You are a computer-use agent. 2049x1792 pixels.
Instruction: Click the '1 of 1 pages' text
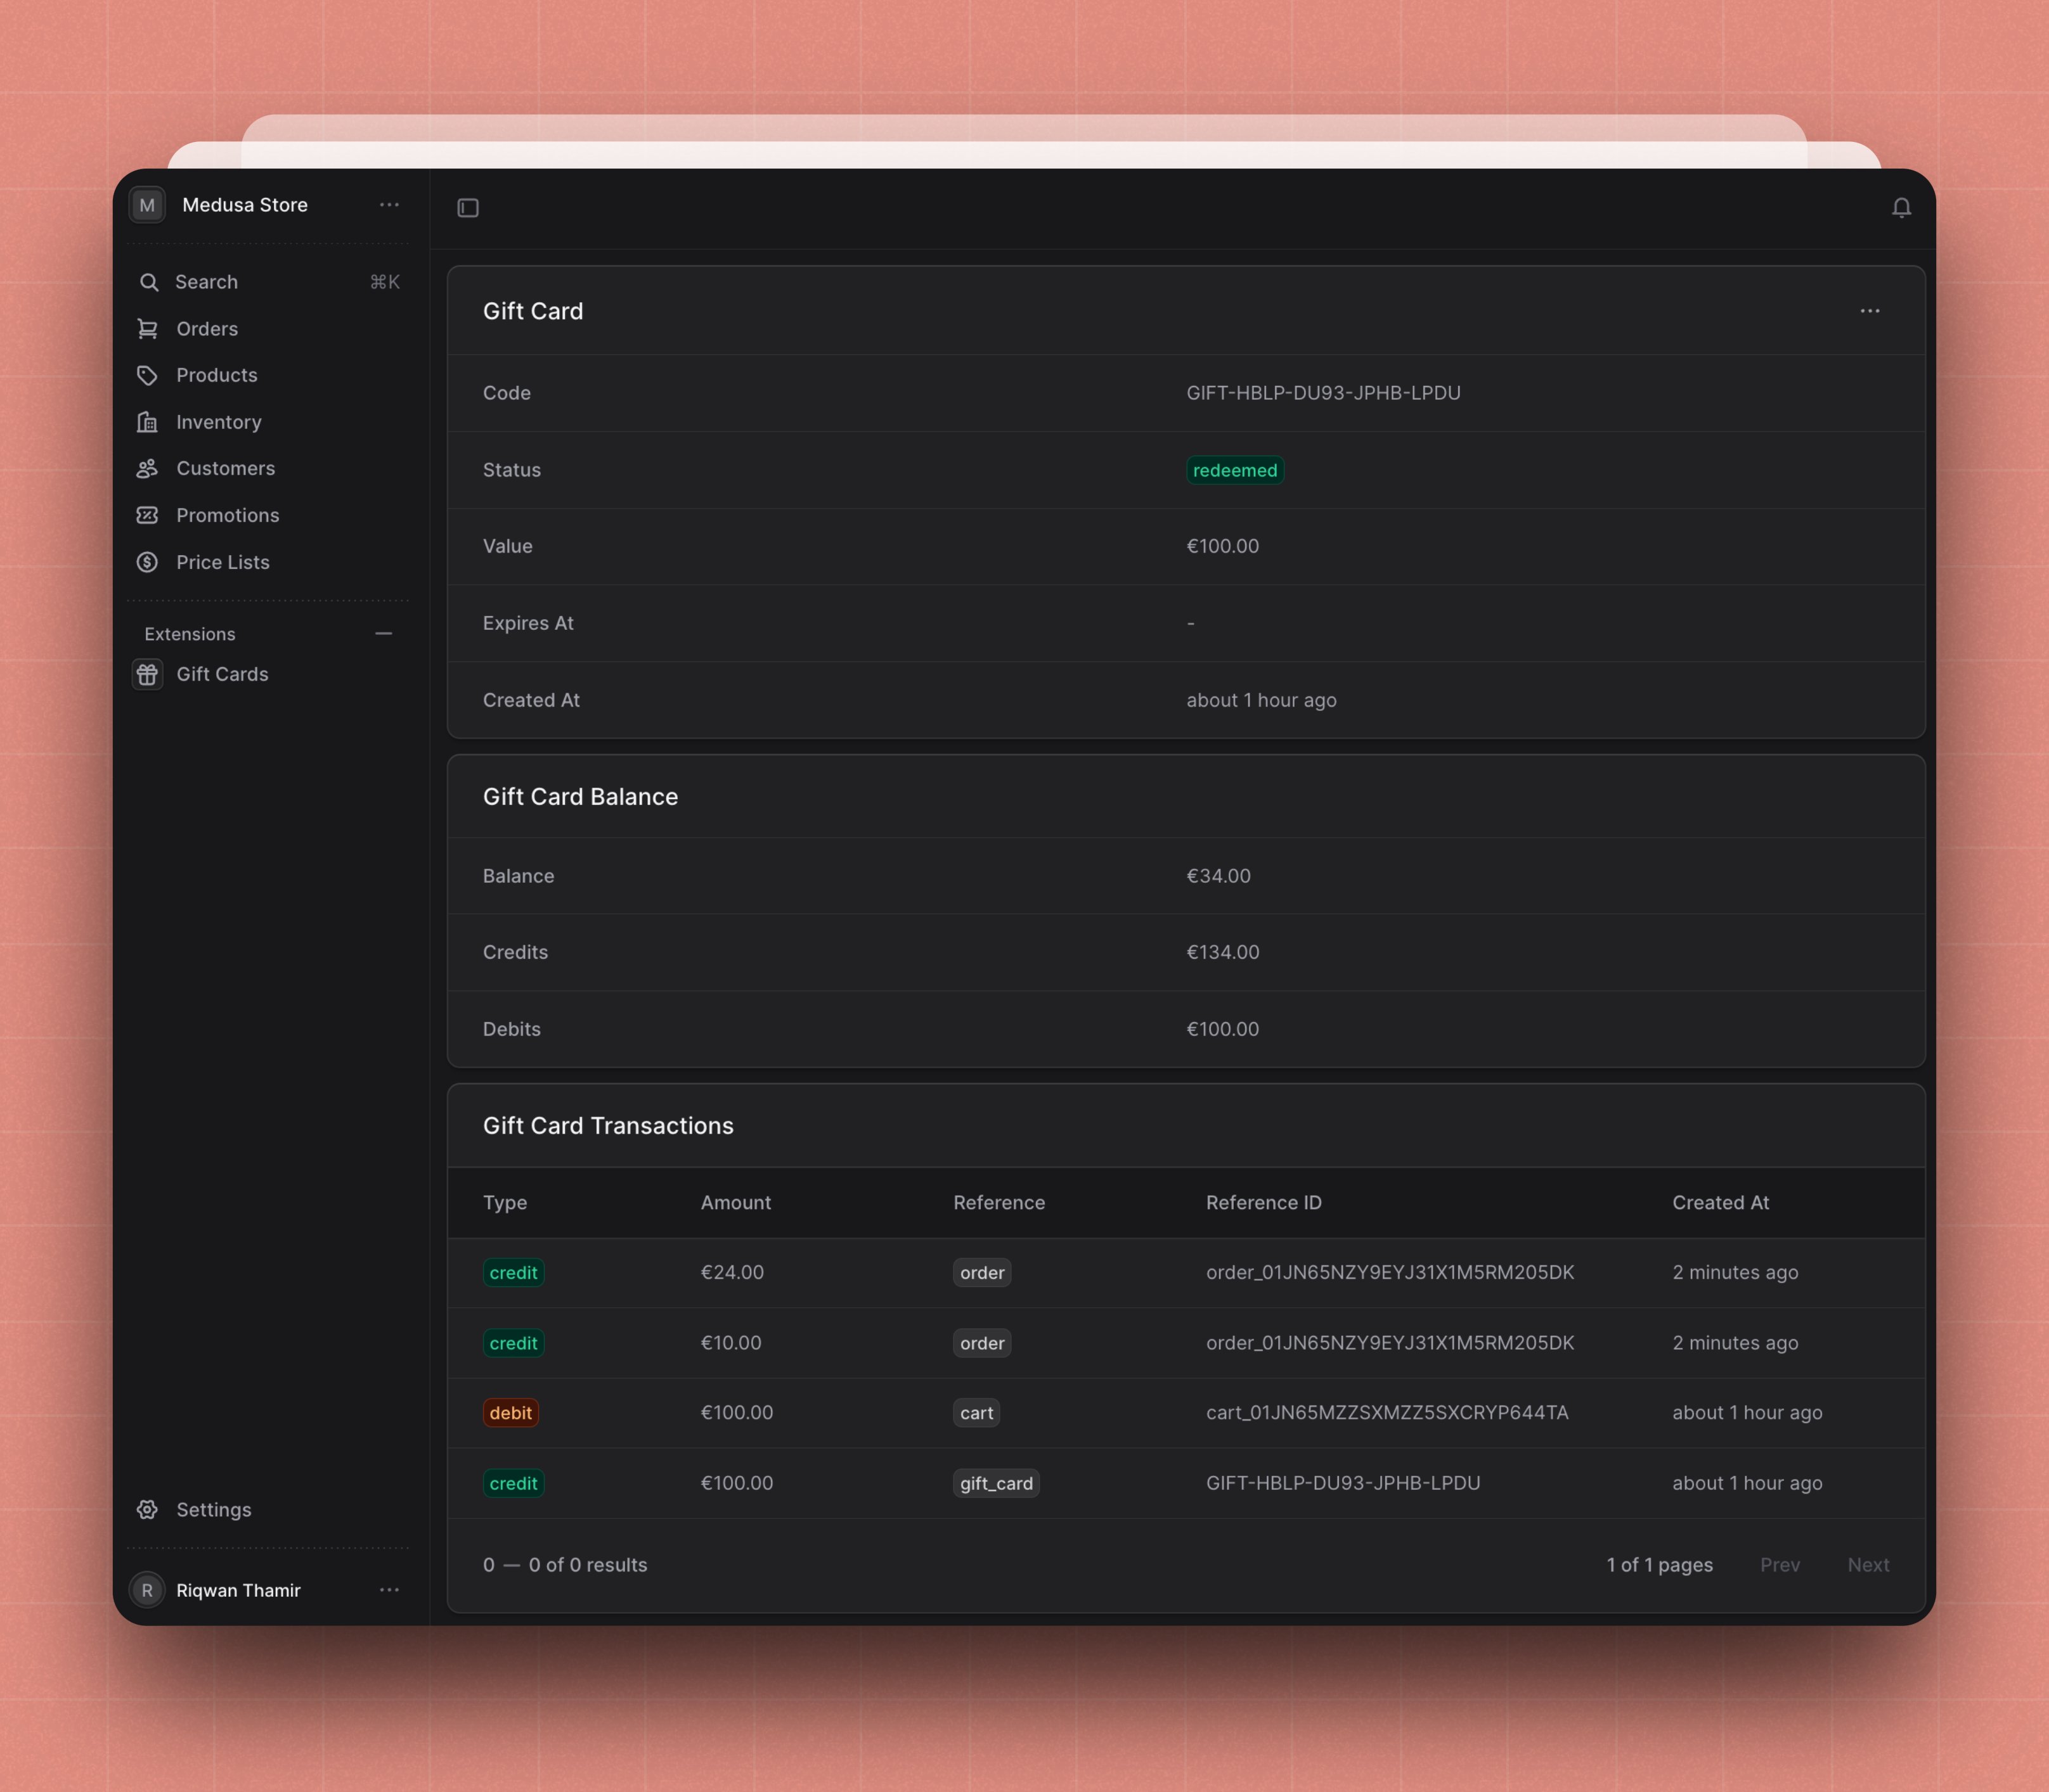pos(1660,1565)
